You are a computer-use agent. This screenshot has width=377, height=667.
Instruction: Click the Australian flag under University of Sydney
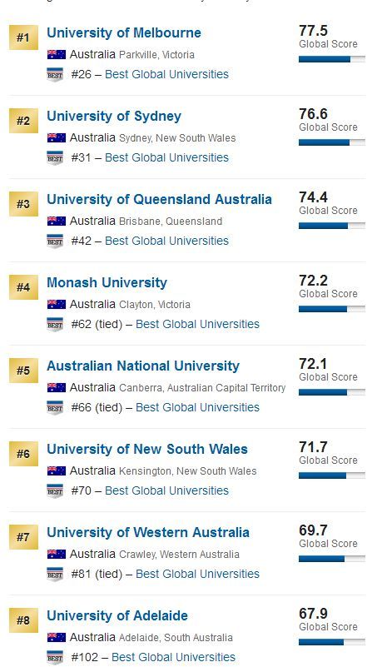57,138
